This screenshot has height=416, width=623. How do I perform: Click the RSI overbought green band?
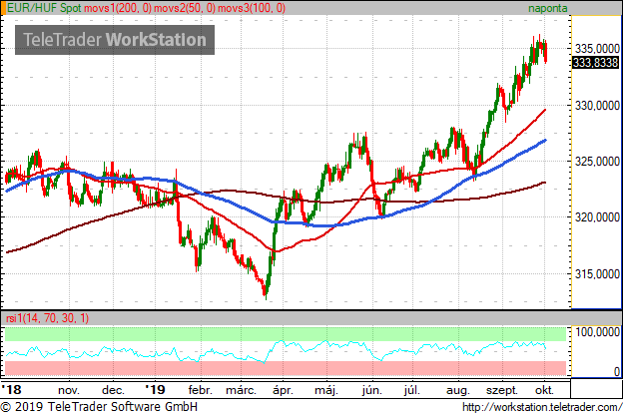point(286,334)
